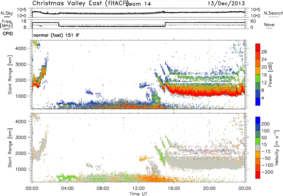This screenshot has width=283, height=196.
Task: Click the leftmost "00:00" time tick label
Action: (x=32, y=189)
